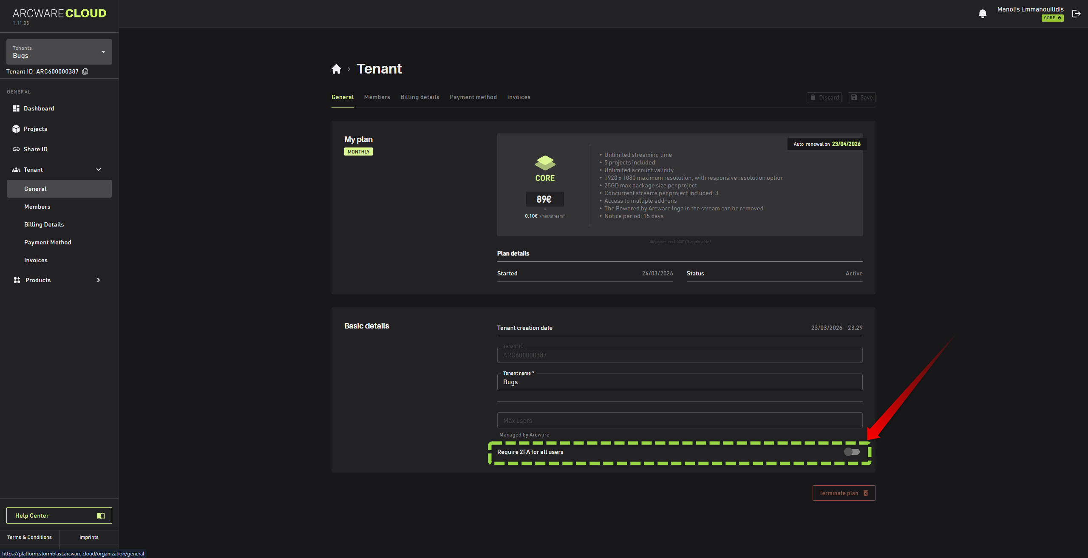Screen dimensions: 1088x558
Task: Enable Require 2FA for all users
Action: pos(851,452)
